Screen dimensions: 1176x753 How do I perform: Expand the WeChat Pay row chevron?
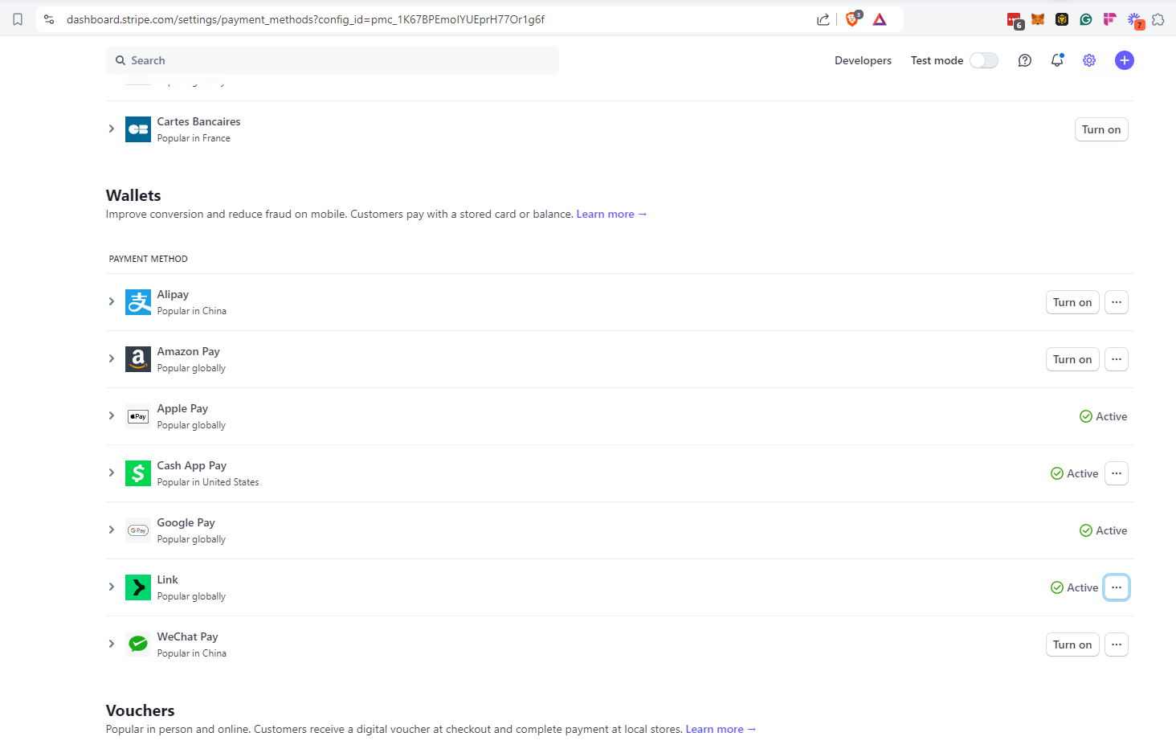[x=112, y=644]
